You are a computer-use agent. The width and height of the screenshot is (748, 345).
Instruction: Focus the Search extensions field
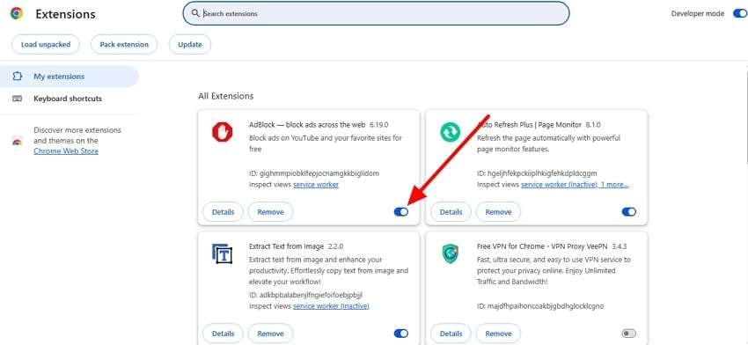[376, 13]
